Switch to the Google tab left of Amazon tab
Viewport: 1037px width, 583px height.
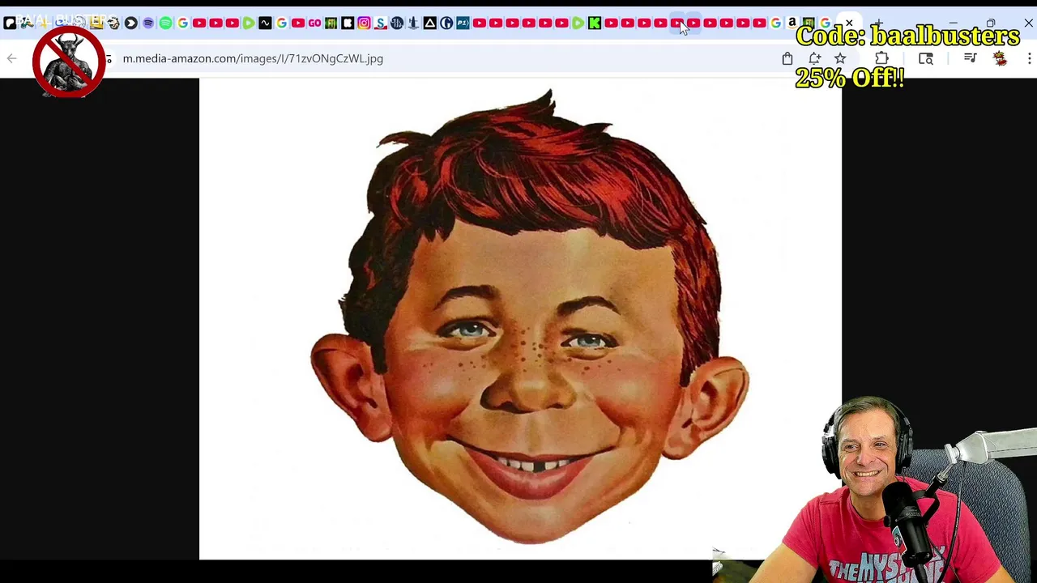775,23
